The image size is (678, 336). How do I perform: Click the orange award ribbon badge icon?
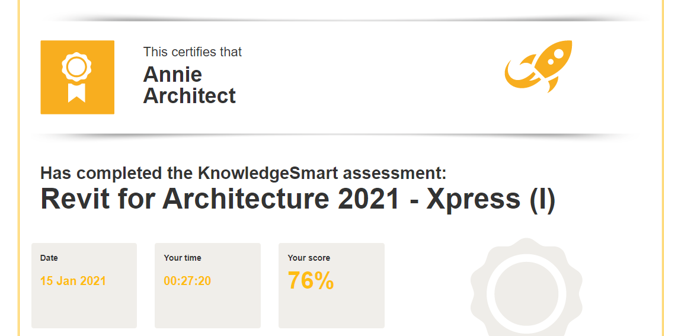click(x=78, y=78)
